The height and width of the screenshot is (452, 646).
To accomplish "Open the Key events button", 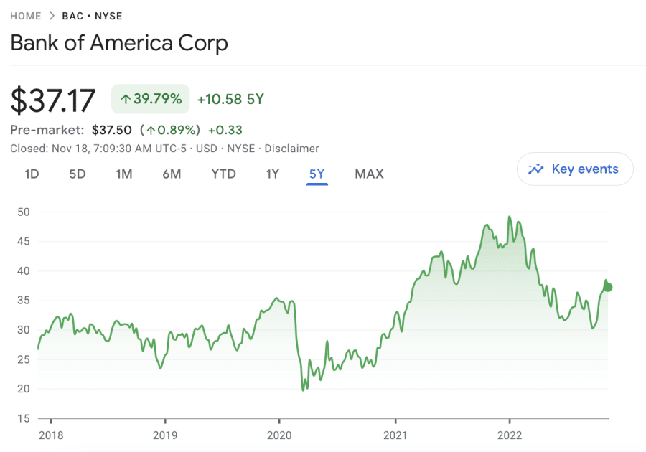I will 575,169.
